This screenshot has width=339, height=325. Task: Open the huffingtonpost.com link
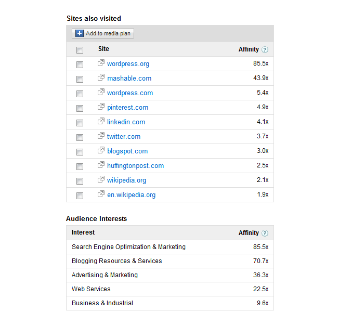(136, 166)
